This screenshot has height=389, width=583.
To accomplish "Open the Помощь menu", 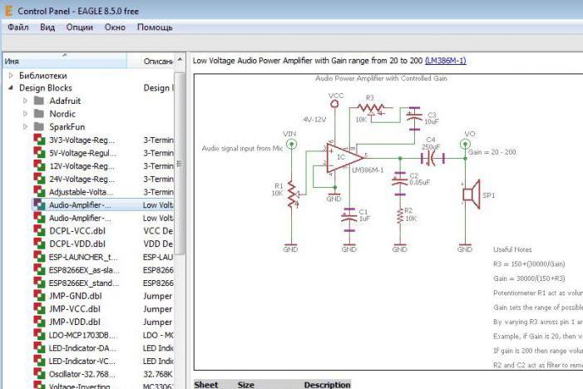I will tap(155, 27).
